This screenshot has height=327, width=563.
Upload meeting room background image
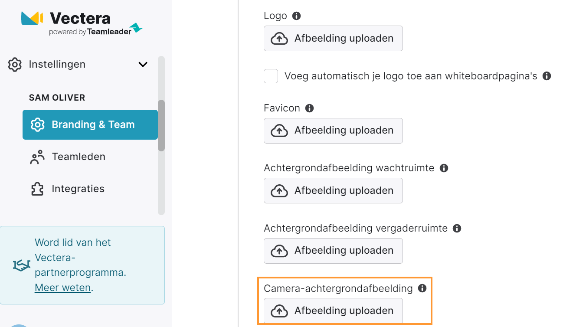(333, 251)
